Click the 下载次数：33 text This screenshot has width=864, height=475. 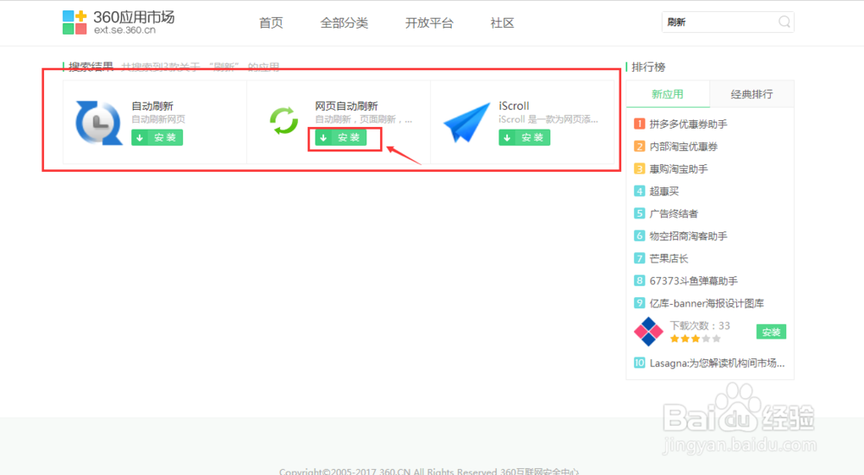tap(700, 326)
